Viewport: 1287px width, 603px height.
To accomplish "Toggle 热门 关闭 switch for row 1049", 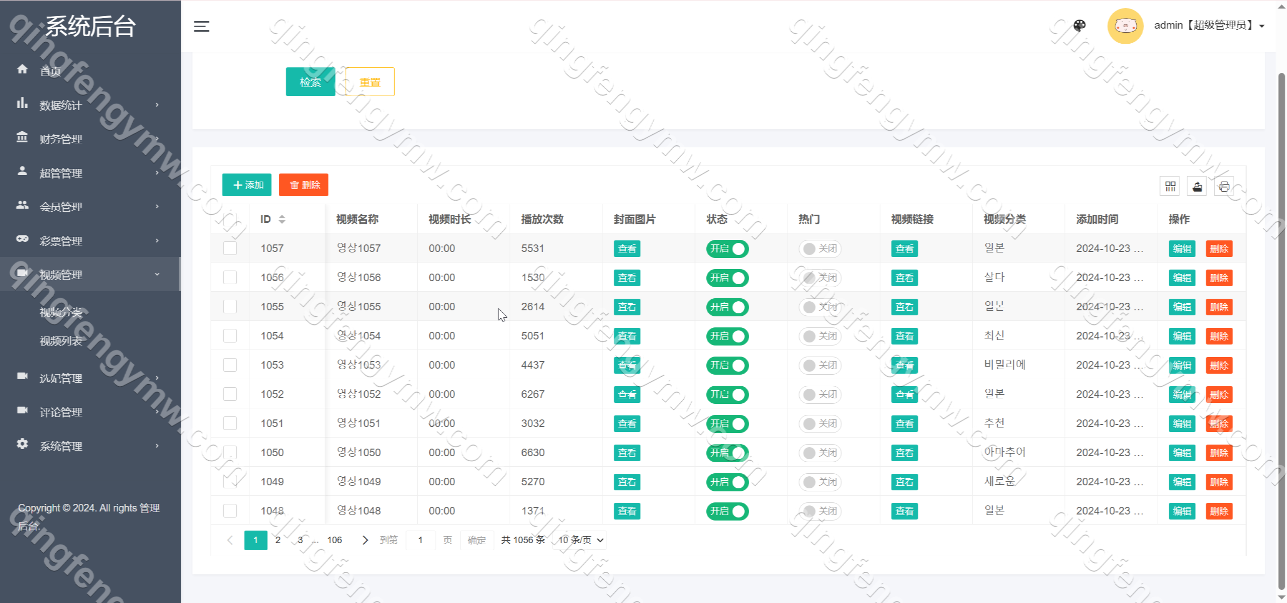I will coord(820,482).
